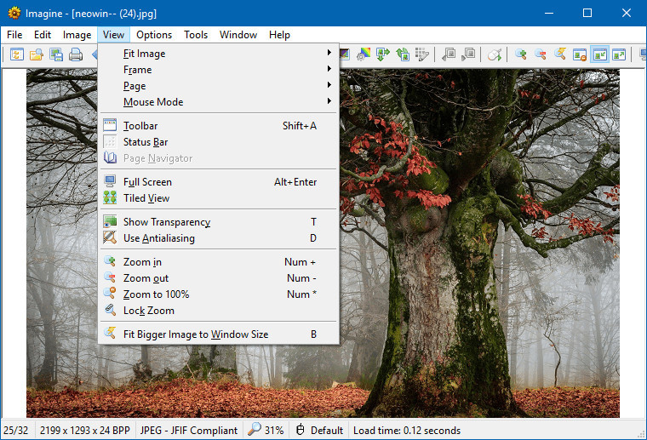Choose Zoom in from View menu
647x440 pixels.
[x=219, y=262]
